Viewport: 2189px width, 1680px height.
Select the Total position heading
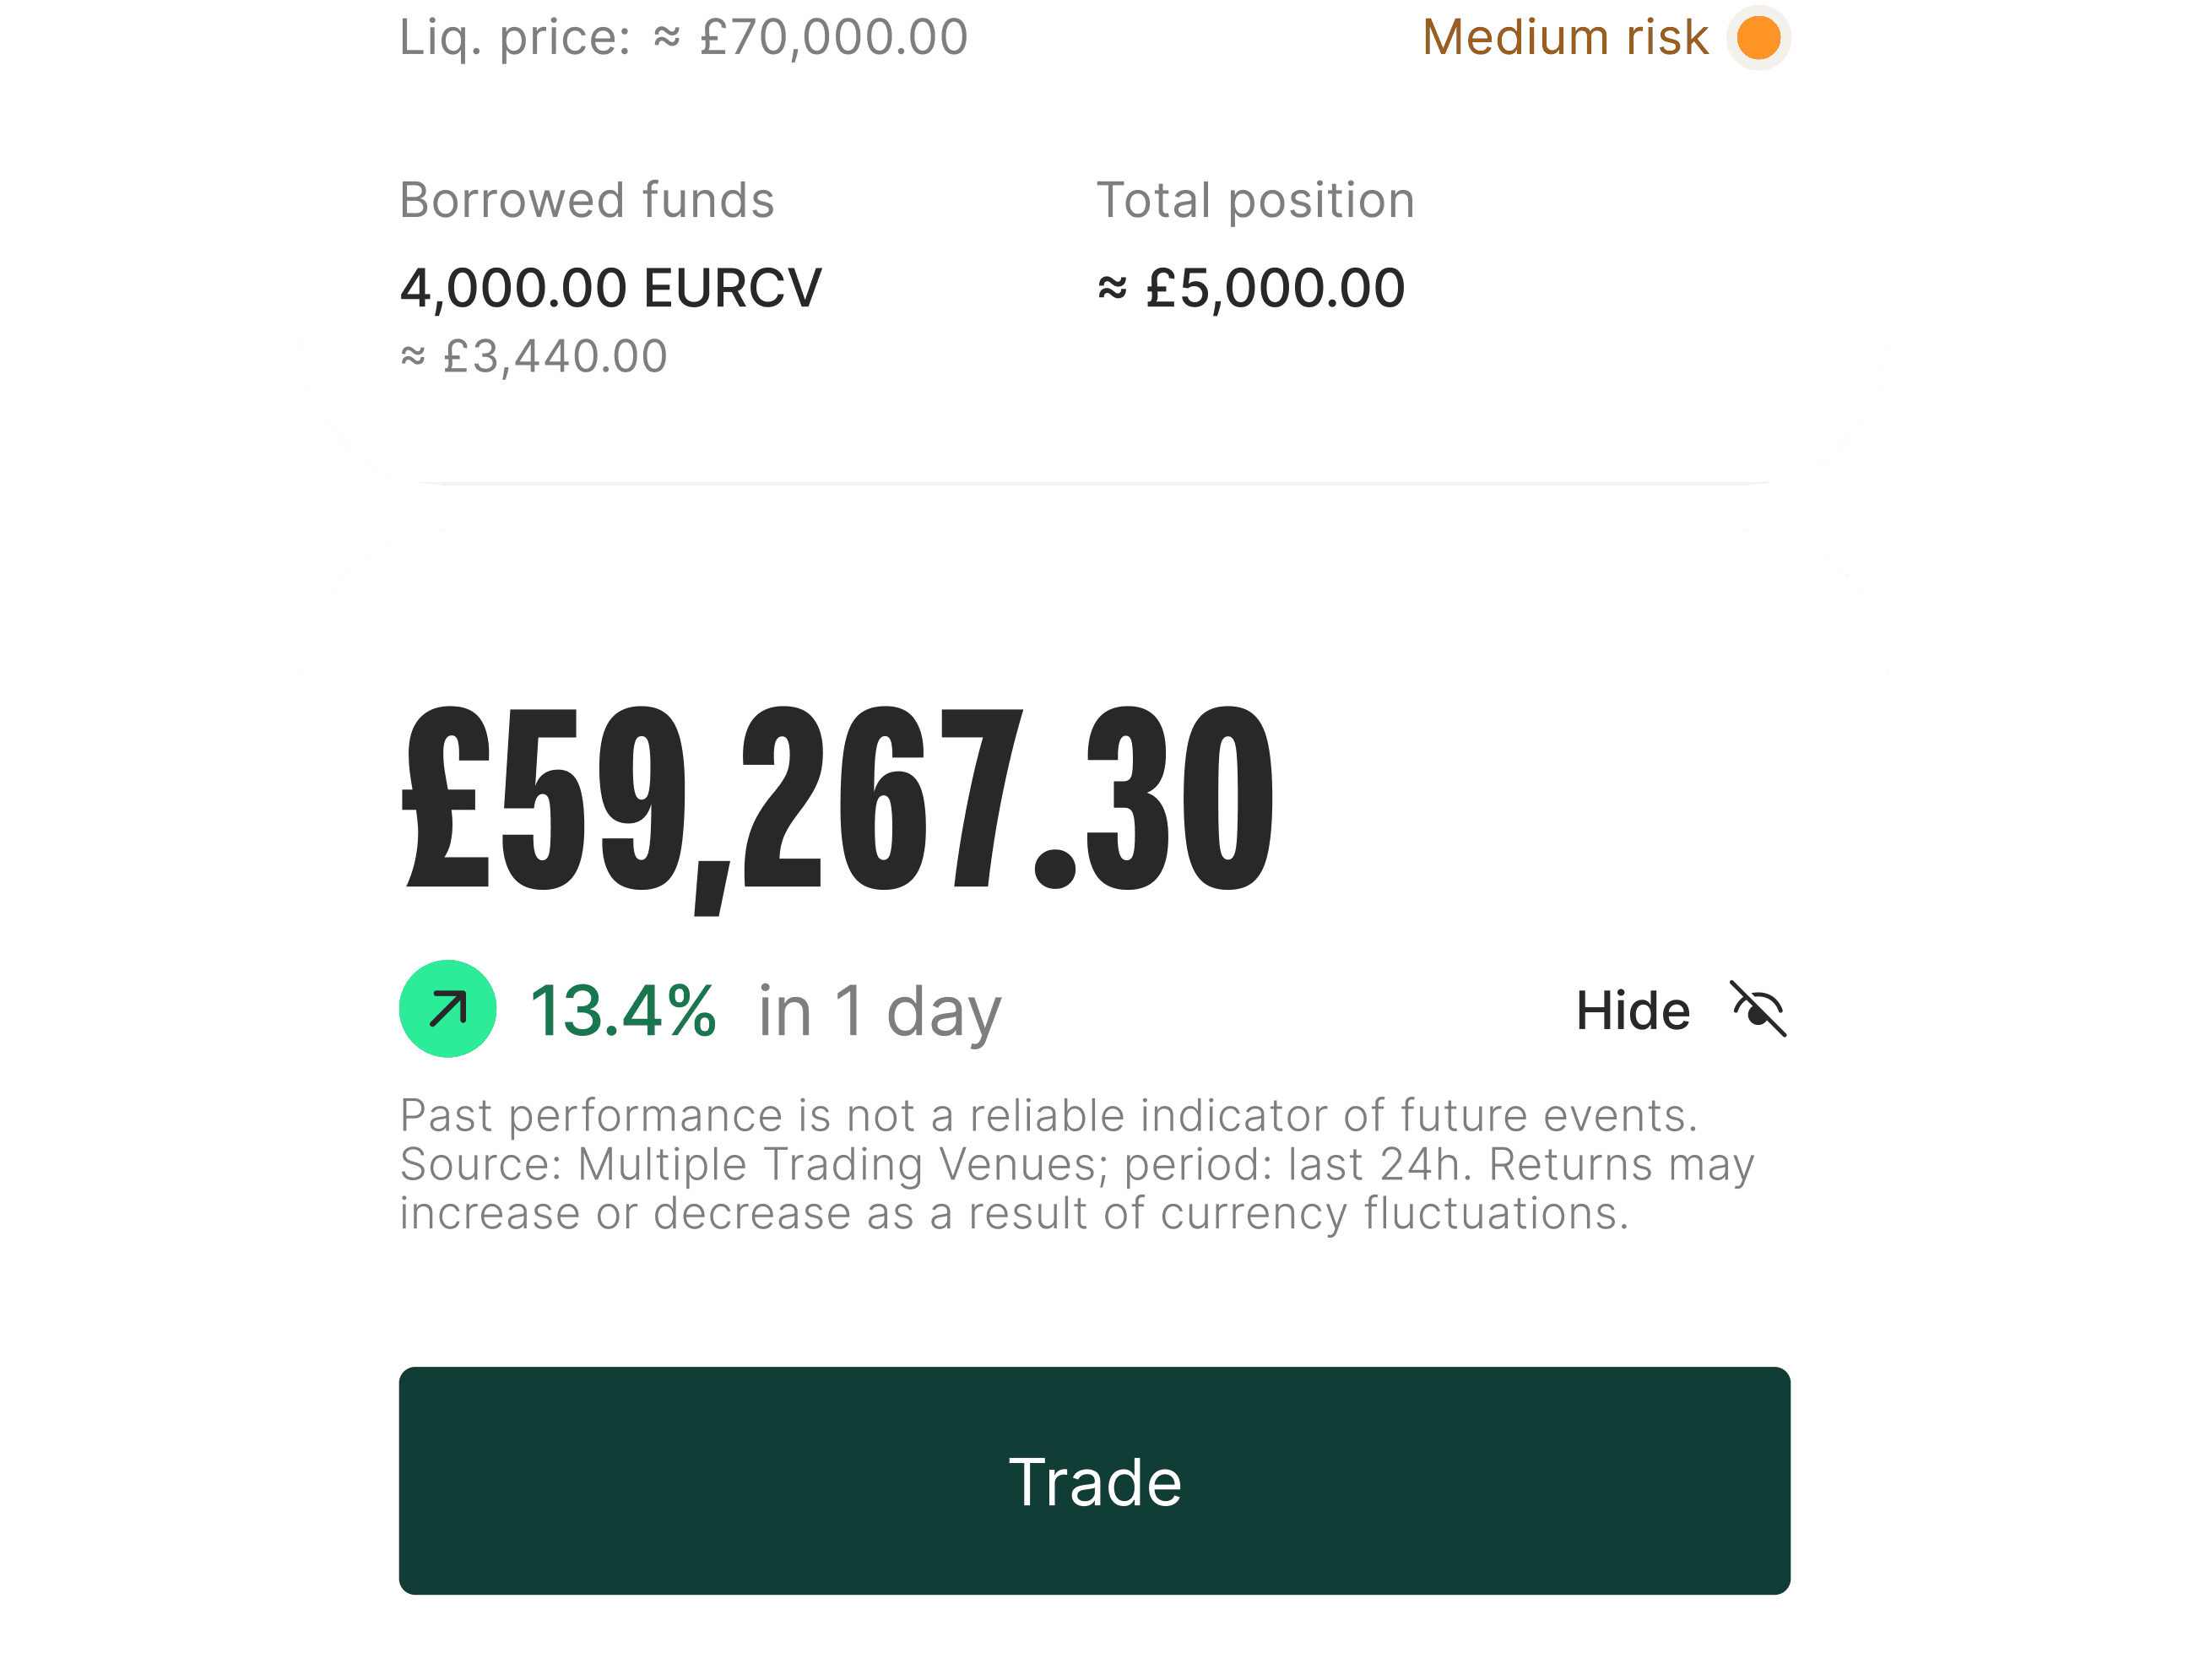click(1255, 200)
